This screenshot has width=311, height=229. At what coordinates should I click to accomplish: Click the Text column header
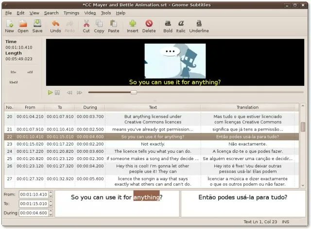(x=153, y=107)
